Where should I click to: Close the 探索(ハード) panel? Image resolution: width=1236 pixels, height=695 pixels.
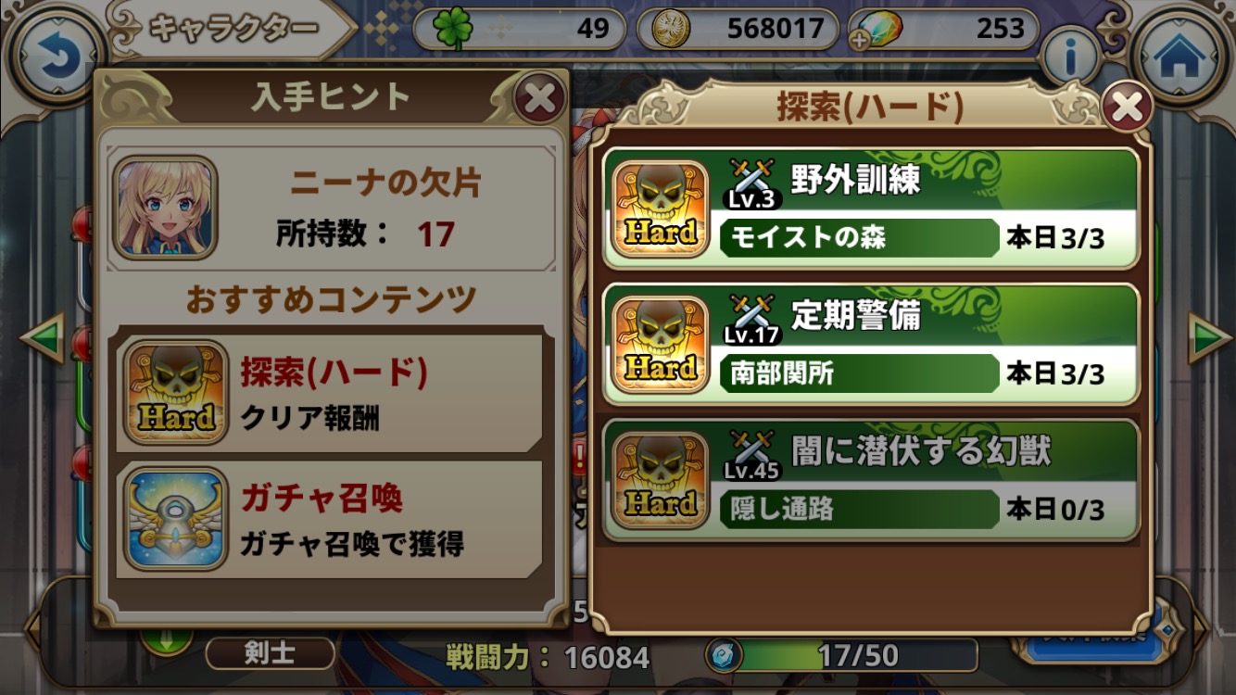point(1127,107)
